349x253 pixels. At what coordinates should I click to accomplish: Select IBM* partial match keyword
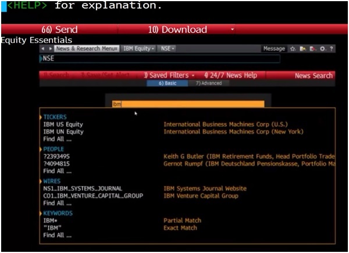[50, 221]
